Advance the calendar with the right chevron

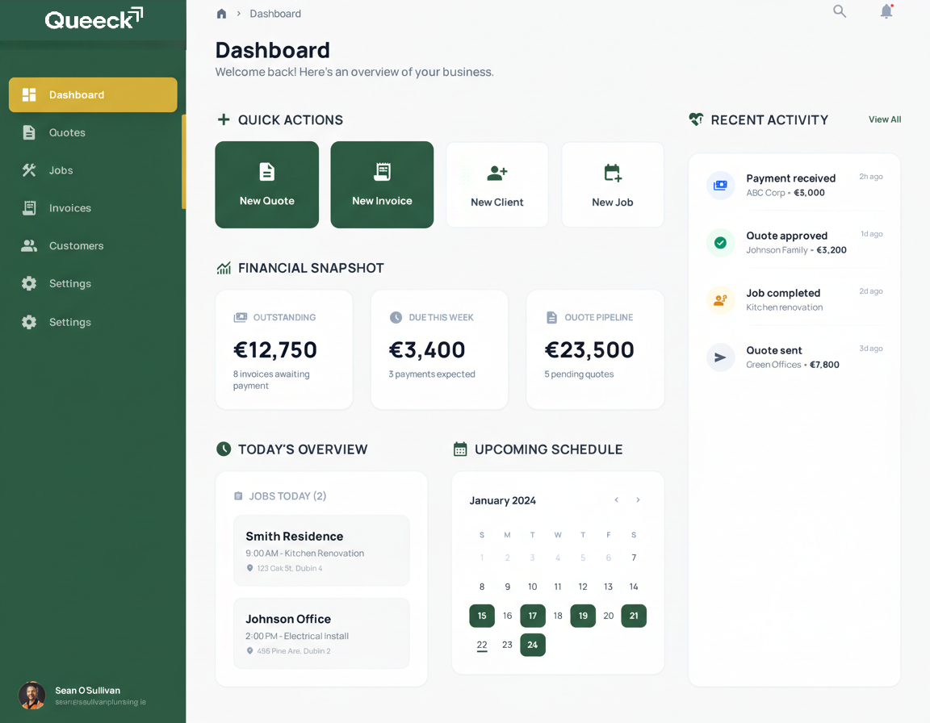(638, 499)
